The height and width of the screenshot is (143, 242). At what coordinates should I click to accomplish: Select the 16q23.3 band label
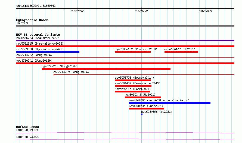[22, 23]
